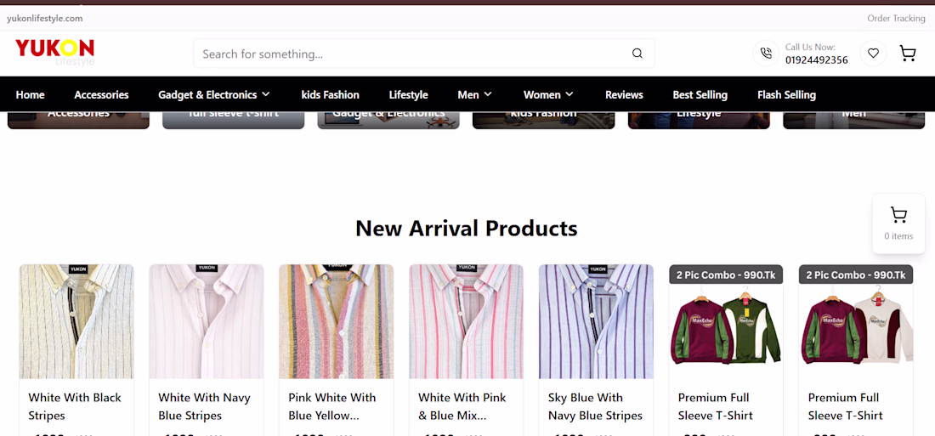This screenshot has width=935, height=436.
Task: Open floating cart showing 0 items
Action: [898, 224]
